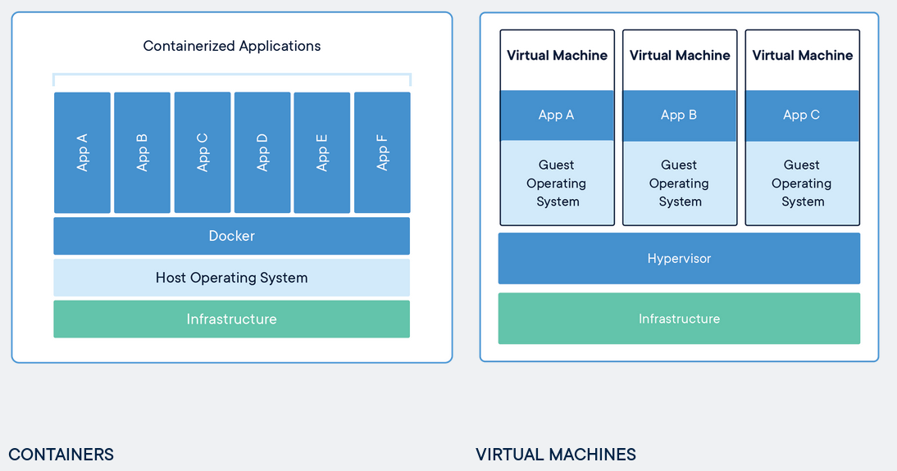This screenshot has width=897, height=471.
Task: Click the vertical App A container block
Action: click(82, 152)
